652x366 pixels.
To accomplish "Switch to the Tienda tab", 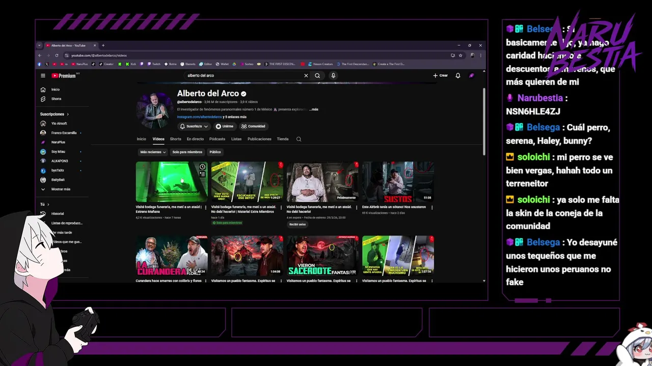I will [x=283, y=139].
